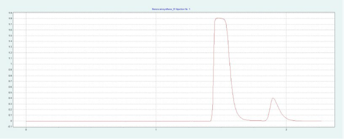Click the vertical dotted gridline at time 1
344x139 pixels.
click(x=156, y=70)
